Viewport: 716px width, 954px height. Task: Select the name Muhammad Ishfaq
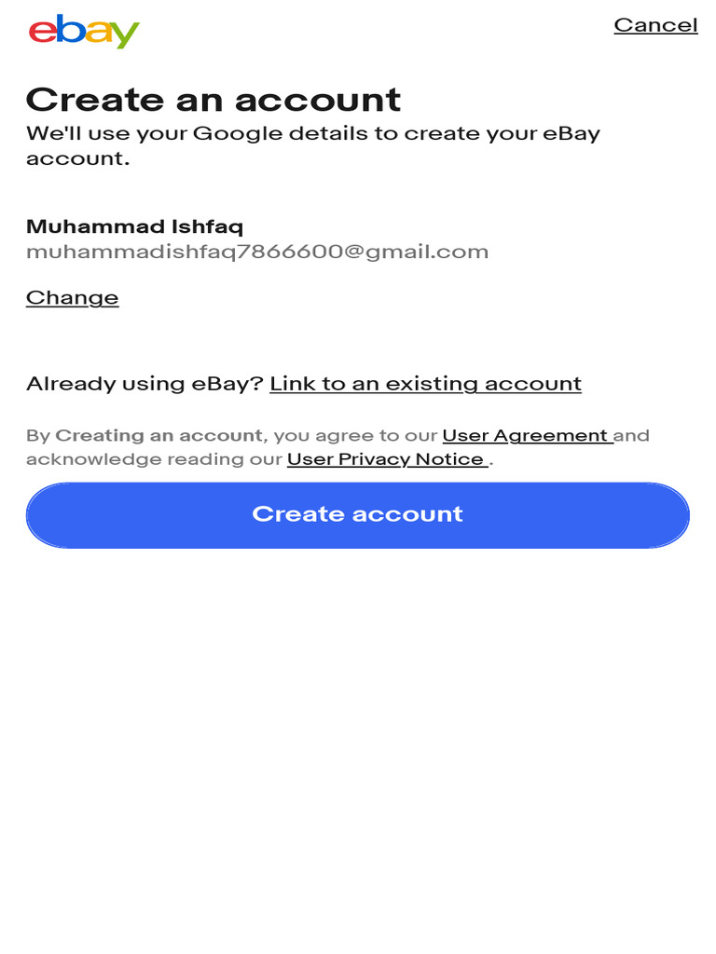(x=135, y=226)
